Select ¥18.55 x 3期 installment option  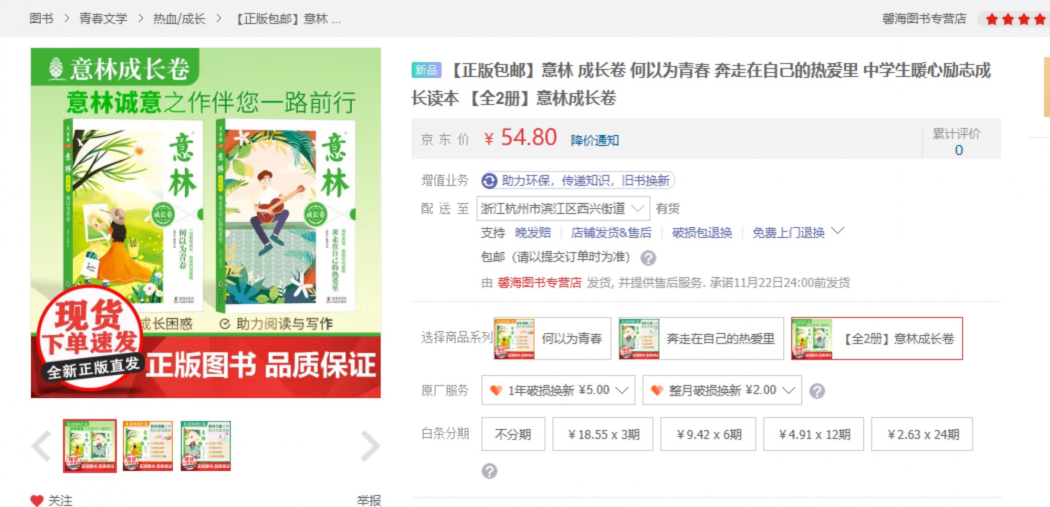[x=603, y=434]
